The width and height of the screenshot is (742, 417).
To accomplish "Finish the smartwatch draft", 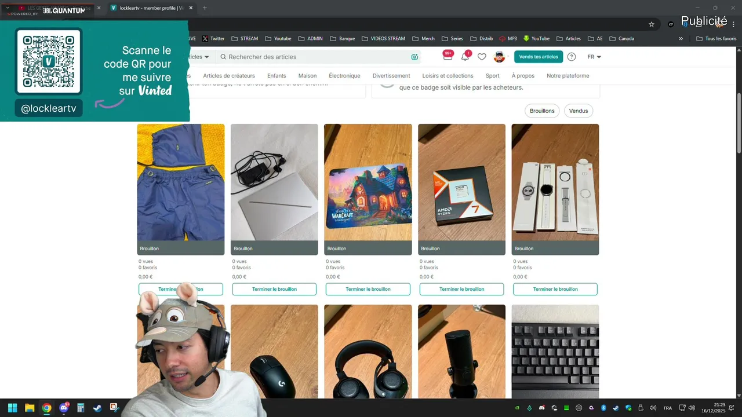I will point(555,289).
